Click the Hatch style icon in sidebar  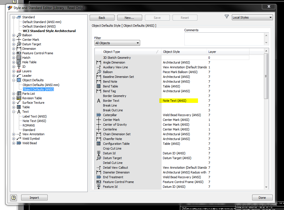pos(19,57)
